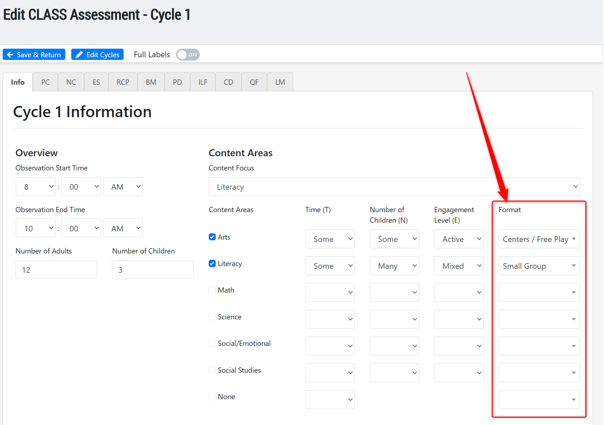Screen dimensions: 604x425
Task: Switch to the PC tab
Action: 45,82
